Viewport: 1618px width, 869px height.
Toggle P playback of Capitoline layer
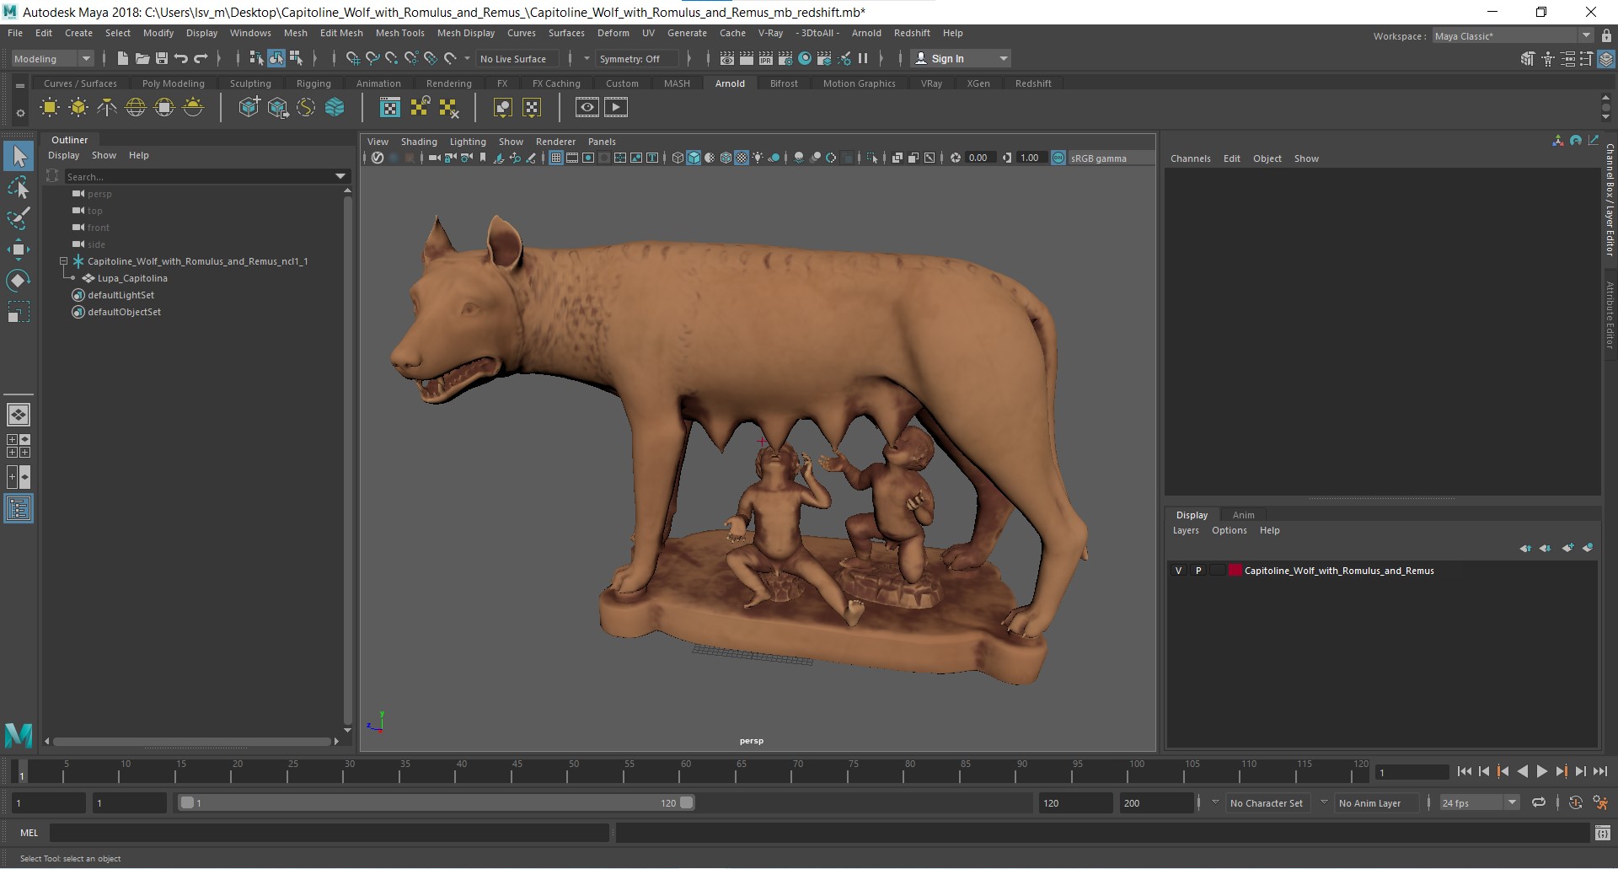pos(1198,571)
